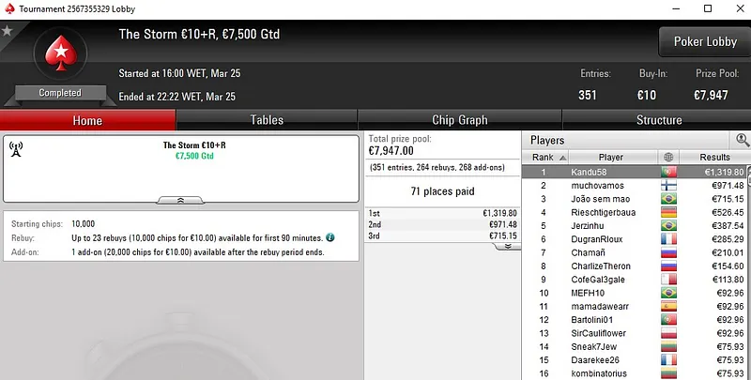
Task: Open the Chip Graph tab
Action: tap(459, 120)
